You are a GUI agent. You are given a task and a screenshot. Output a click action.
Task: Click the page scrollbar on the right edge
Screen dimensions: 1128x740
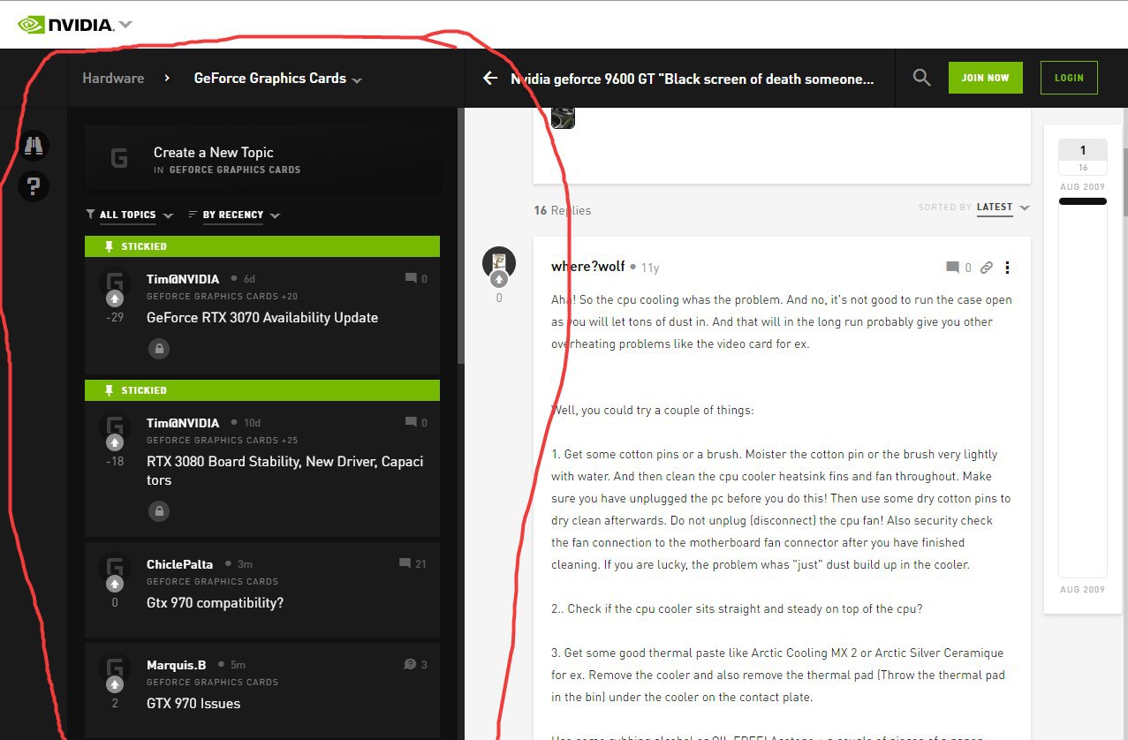point(1124,181)
